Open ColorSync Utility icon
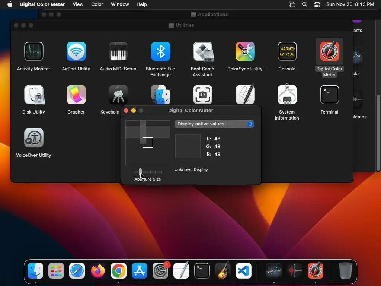 pos(245,51)
